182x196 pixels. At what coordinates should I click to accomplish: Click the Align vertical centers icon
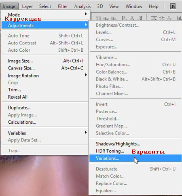coord(106,18)
